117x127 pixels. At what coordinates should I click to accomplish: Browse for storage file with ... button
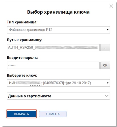[105, 48]
